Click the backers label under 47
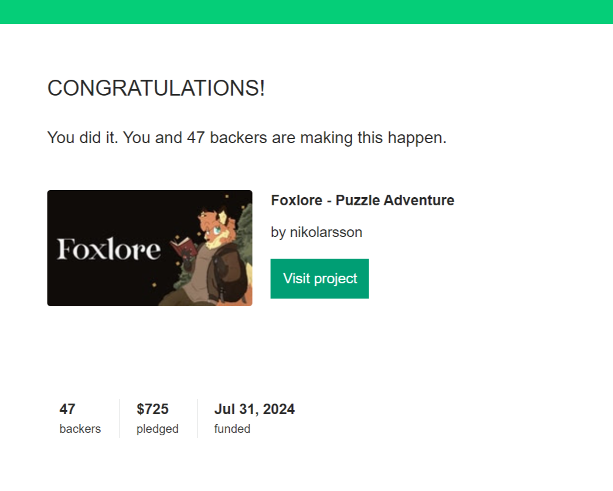This screenshot has width=613, height=491. click(x=80, y=429)
